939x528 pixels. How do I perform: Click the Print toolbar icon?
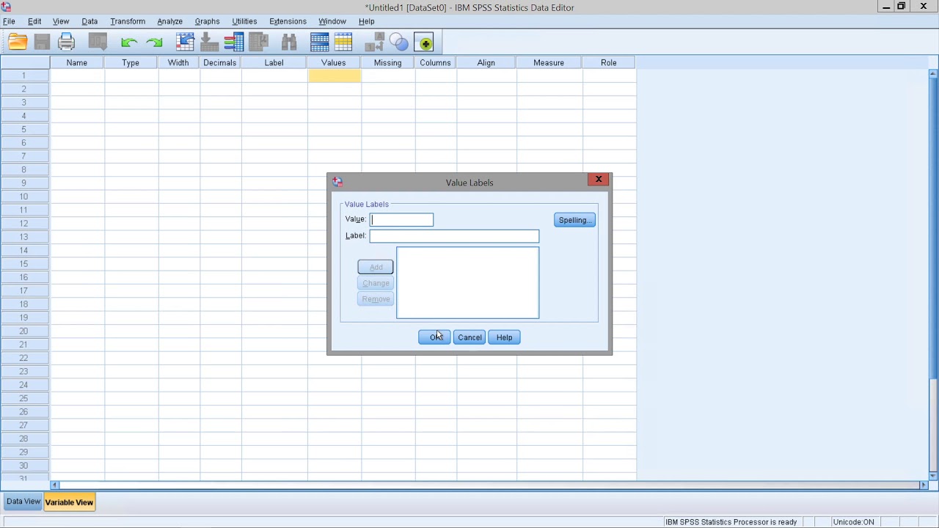66,43
